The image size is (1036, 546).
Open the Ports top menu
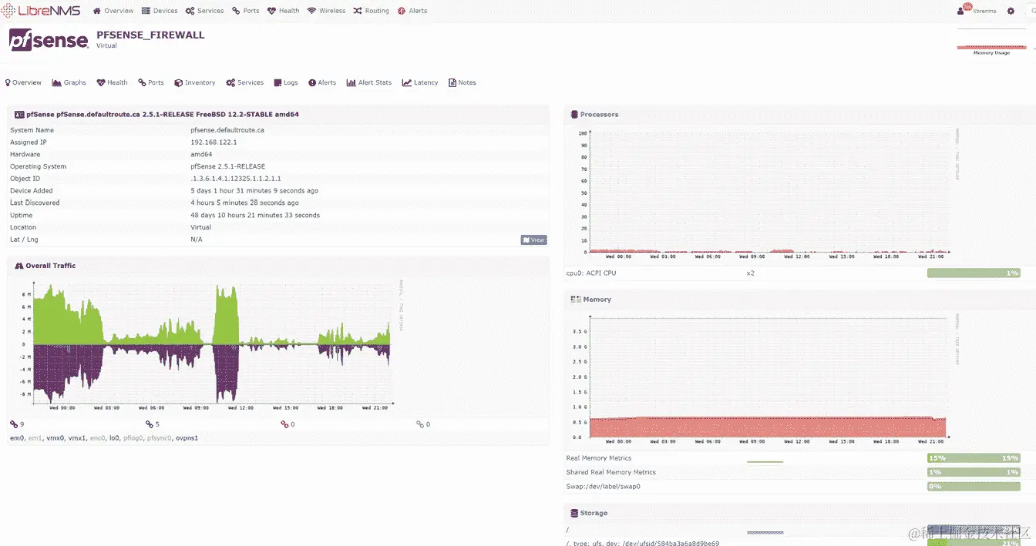pyautogui.click(x=246, y=11)
